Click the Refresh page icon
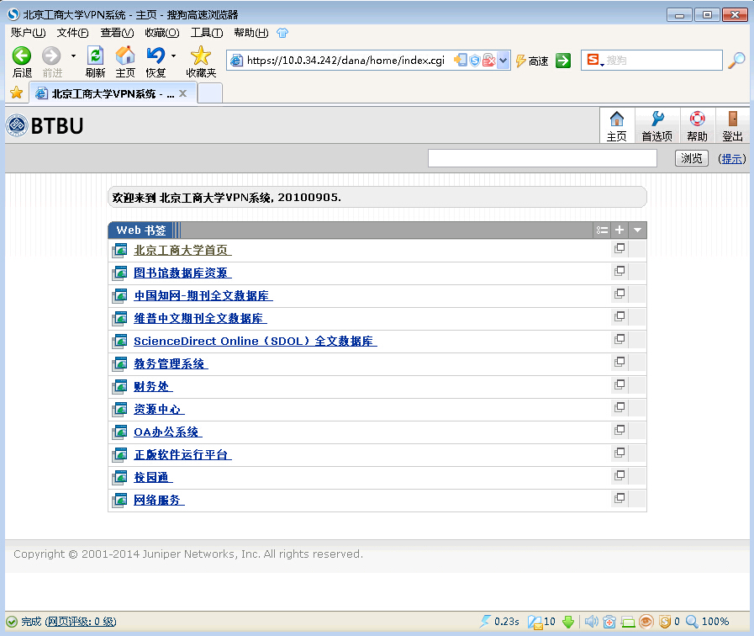 pos(95,56)
